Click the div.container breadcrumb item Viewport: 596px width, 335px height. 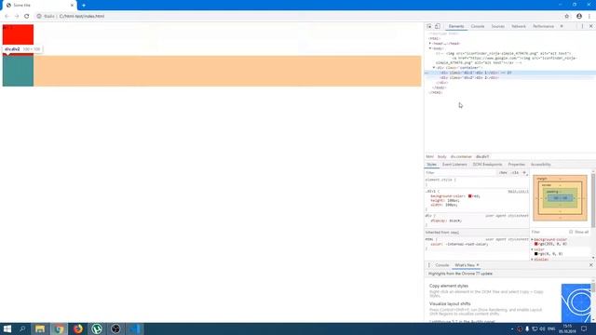[461, 156]
